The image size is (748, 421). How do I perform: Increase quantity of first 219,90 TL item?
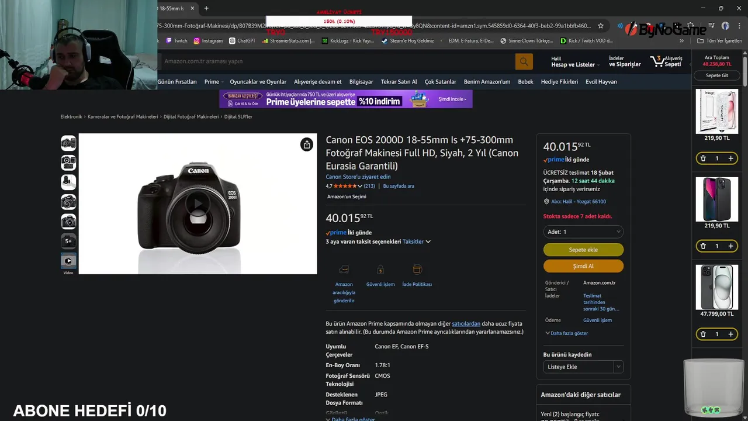point(730,158)
